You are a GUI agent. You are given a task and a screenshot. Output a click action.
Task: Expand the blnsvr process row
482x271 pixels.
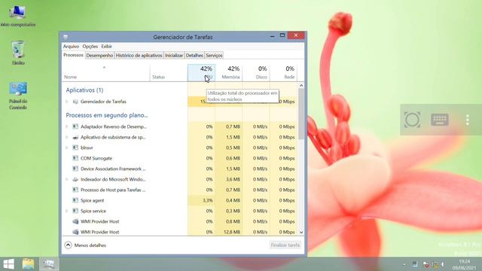67,148
